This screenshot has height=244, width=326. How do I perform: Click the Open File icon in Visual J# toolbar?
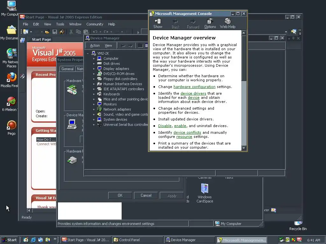pyautogui.click(x=47, y=32)
